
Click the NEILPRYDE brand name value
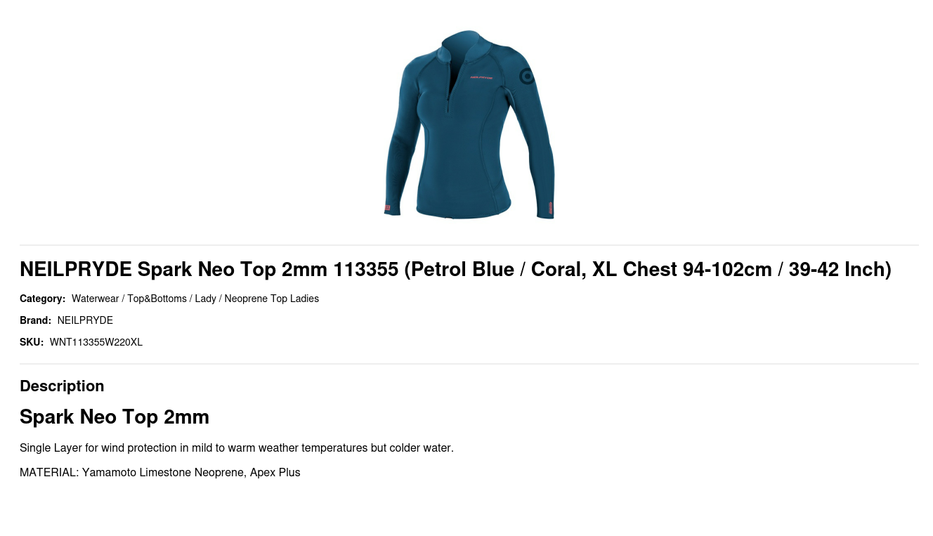pos(85,320)
